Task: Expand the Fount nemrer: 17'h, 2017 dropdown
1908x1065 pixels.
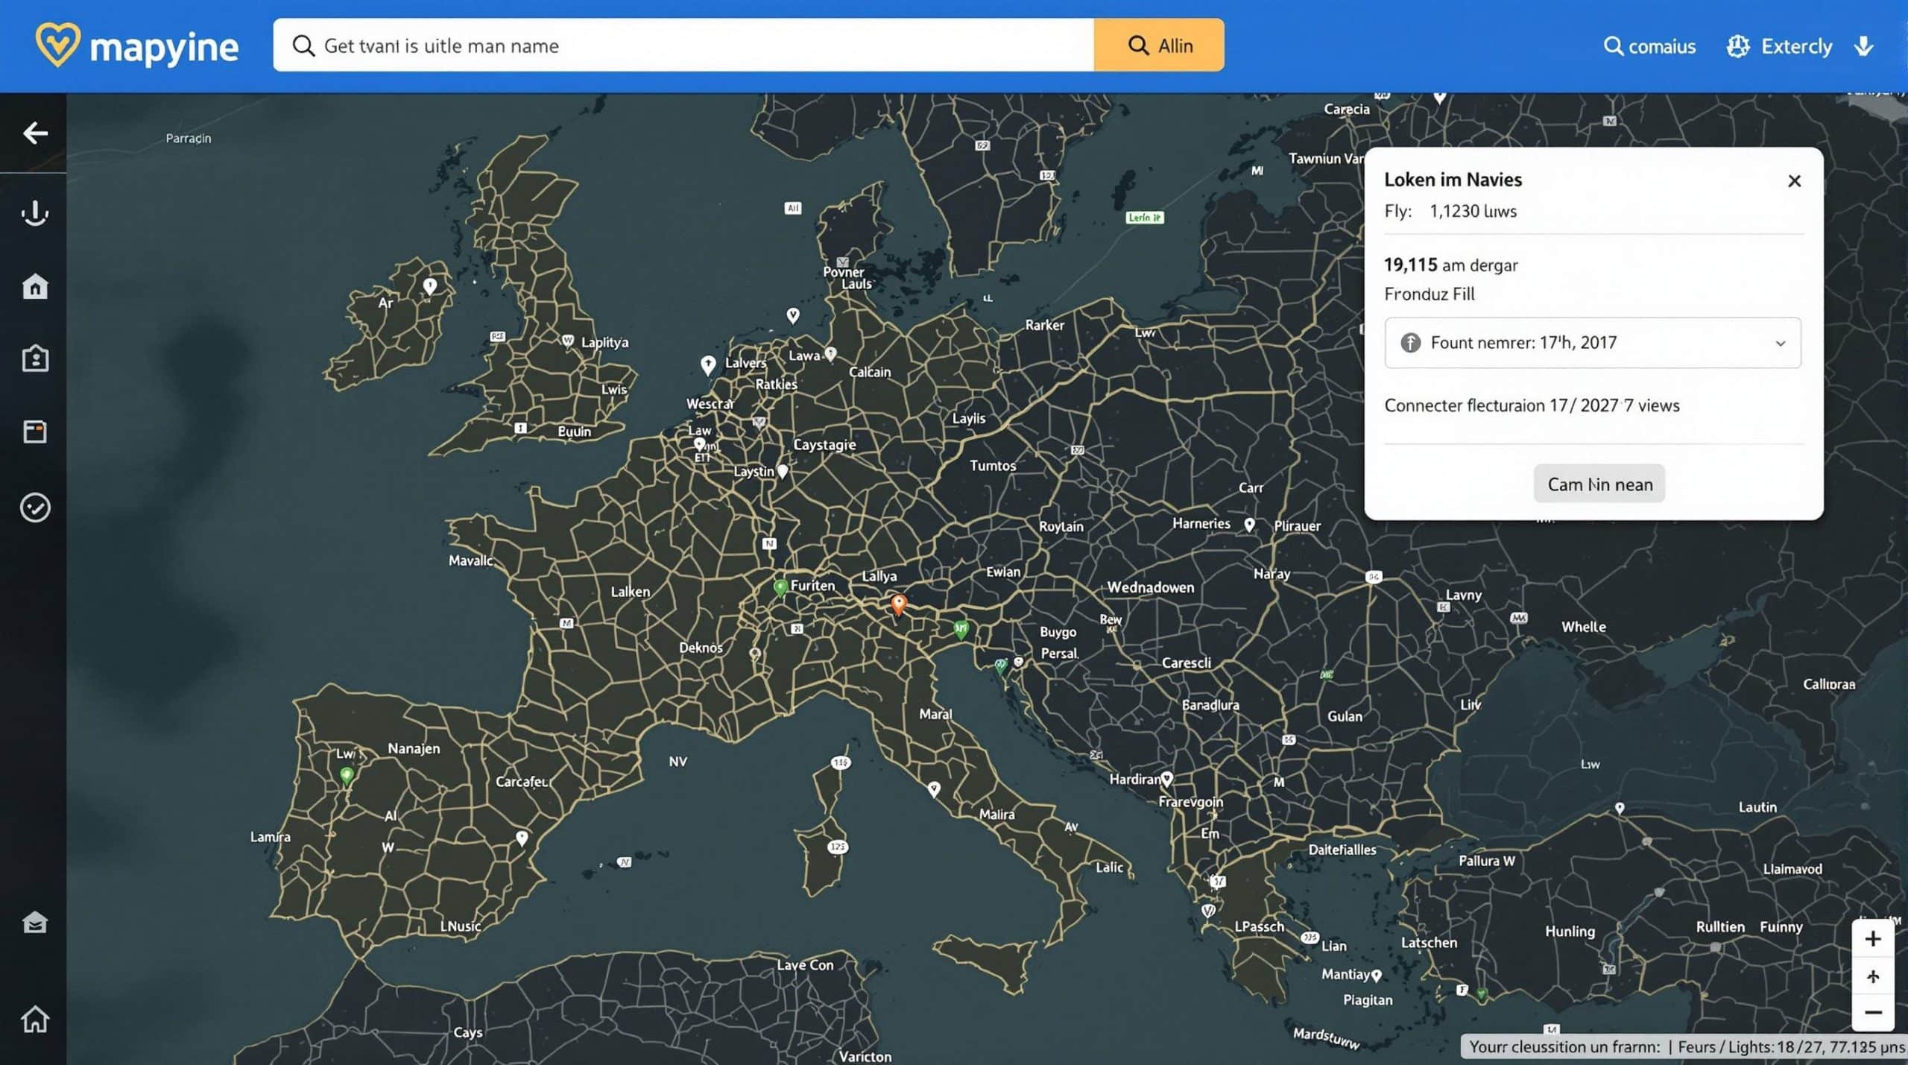Action: click(1593, 343)
